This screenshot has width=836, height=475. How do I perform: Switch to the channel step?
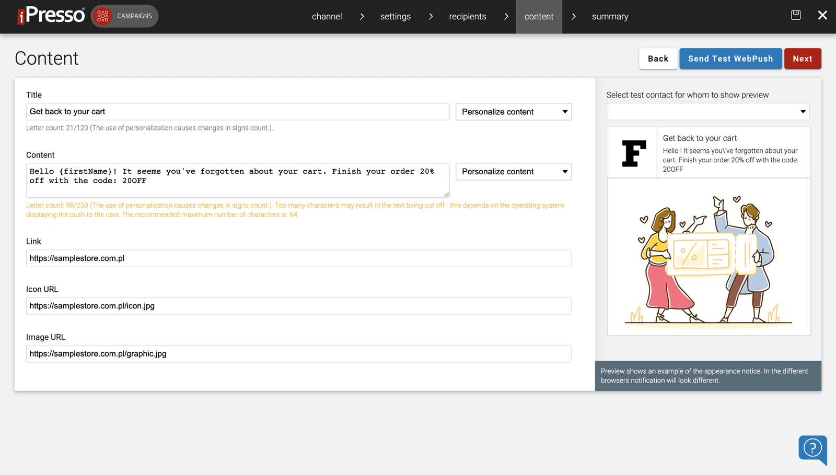[327, 16]
